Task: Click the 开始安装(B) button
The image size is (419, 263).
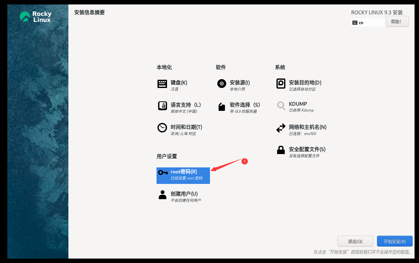Action: click(395, 241)
